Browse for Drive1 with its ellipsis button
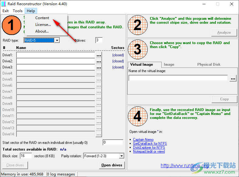239x177 pixels. tap(99, 55)
